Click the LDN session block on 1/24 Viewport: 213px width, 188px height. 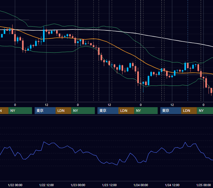189,111
